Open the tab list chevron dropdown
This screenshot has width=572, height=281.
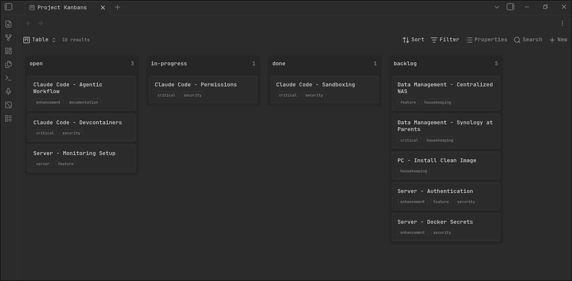pyautogui.click(x=497, y=7)
